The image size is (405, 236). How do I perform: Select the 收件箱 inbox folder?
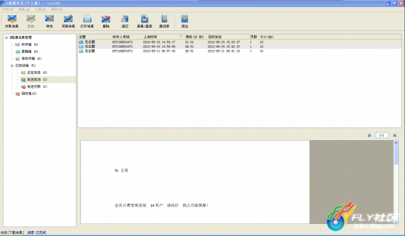[27, 45]
